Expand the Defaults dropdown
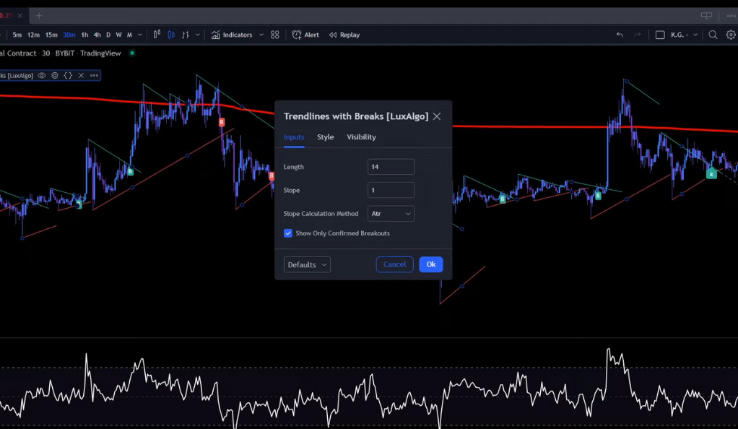 tap(306, 264)
